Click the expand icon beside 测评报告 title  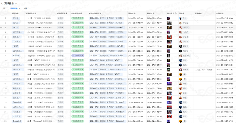point(2,4)
